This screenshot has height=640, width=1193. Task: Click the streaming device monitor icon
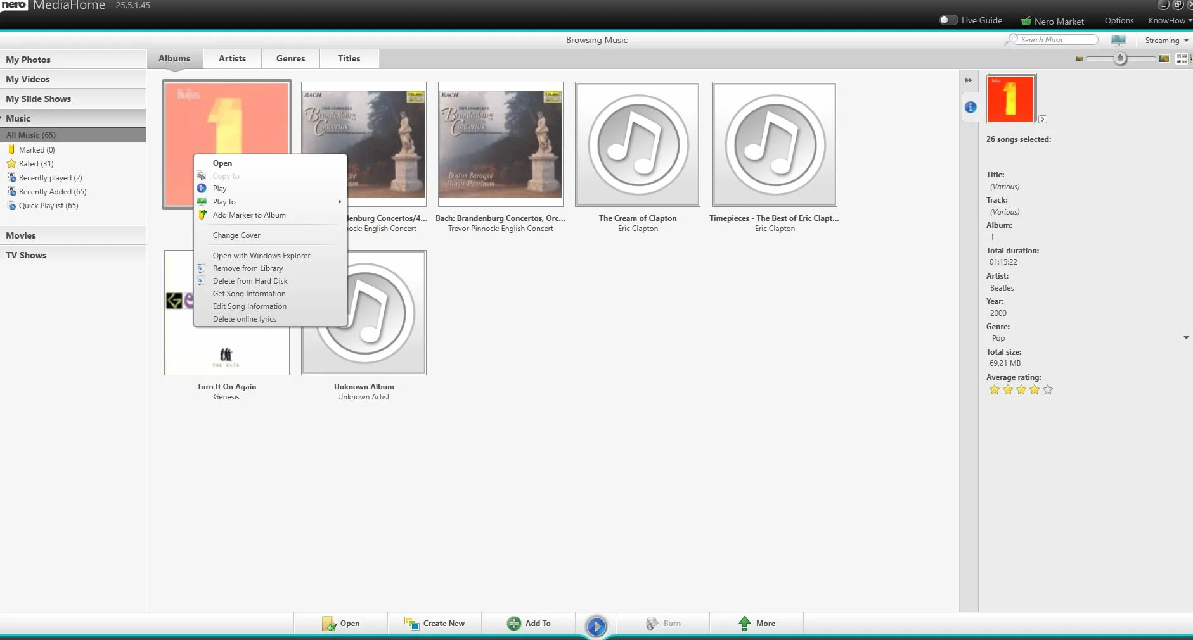(1119, 40)
